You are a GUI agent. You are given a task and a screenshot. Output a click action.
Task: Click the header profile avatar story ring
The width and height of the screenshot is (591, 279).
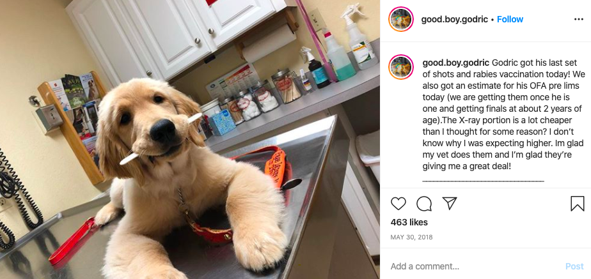[x=401, y=19]
